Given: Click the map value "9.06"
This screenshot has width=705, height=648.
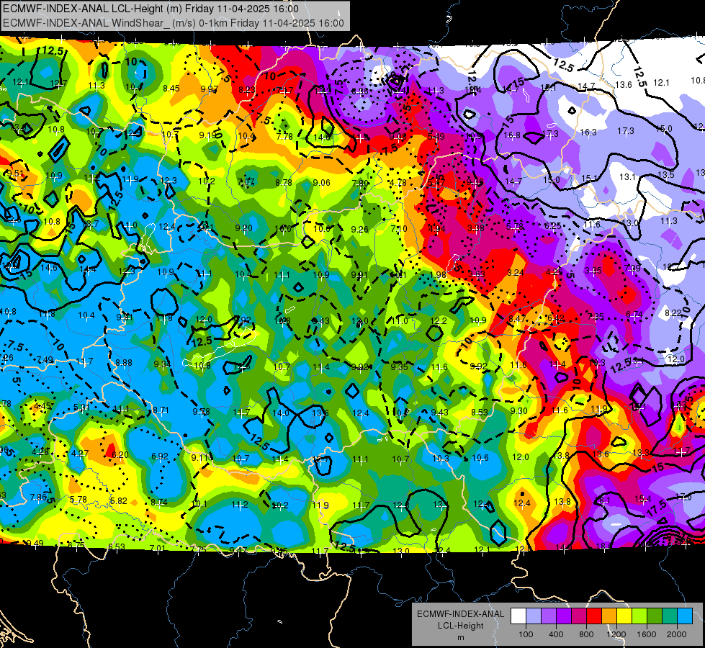Looking at the screenshot, I should 321,183.
